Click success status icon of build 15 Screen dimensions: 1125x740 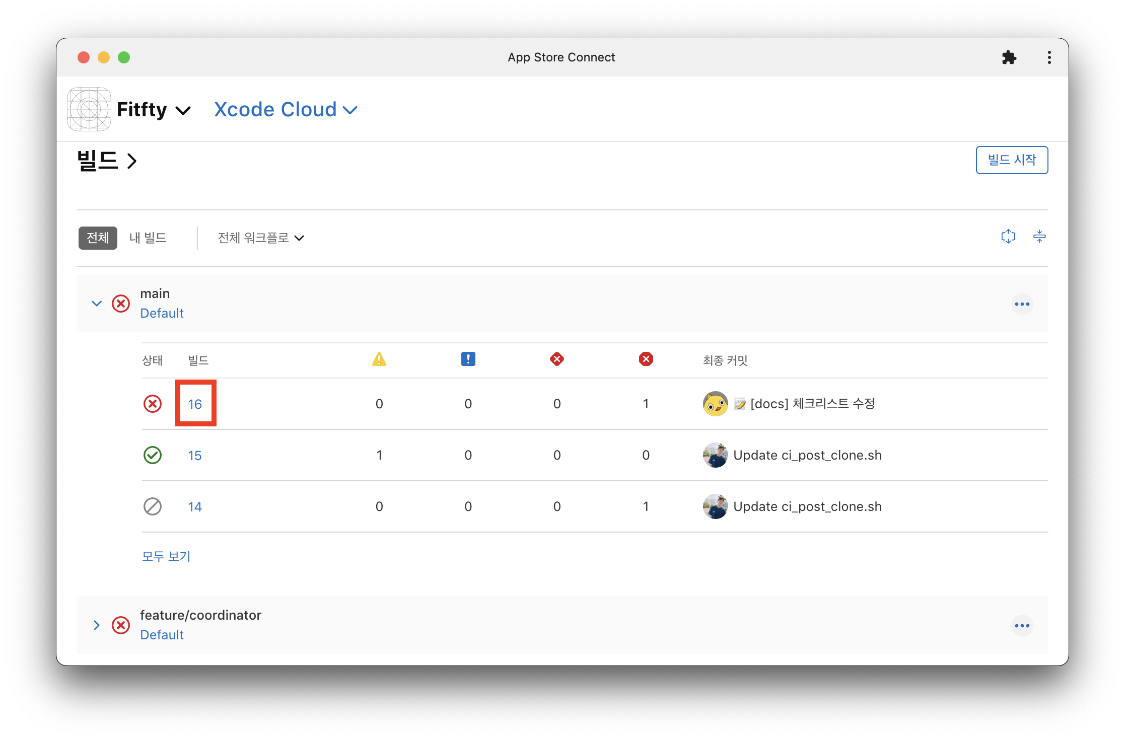(x=153, y=455)
